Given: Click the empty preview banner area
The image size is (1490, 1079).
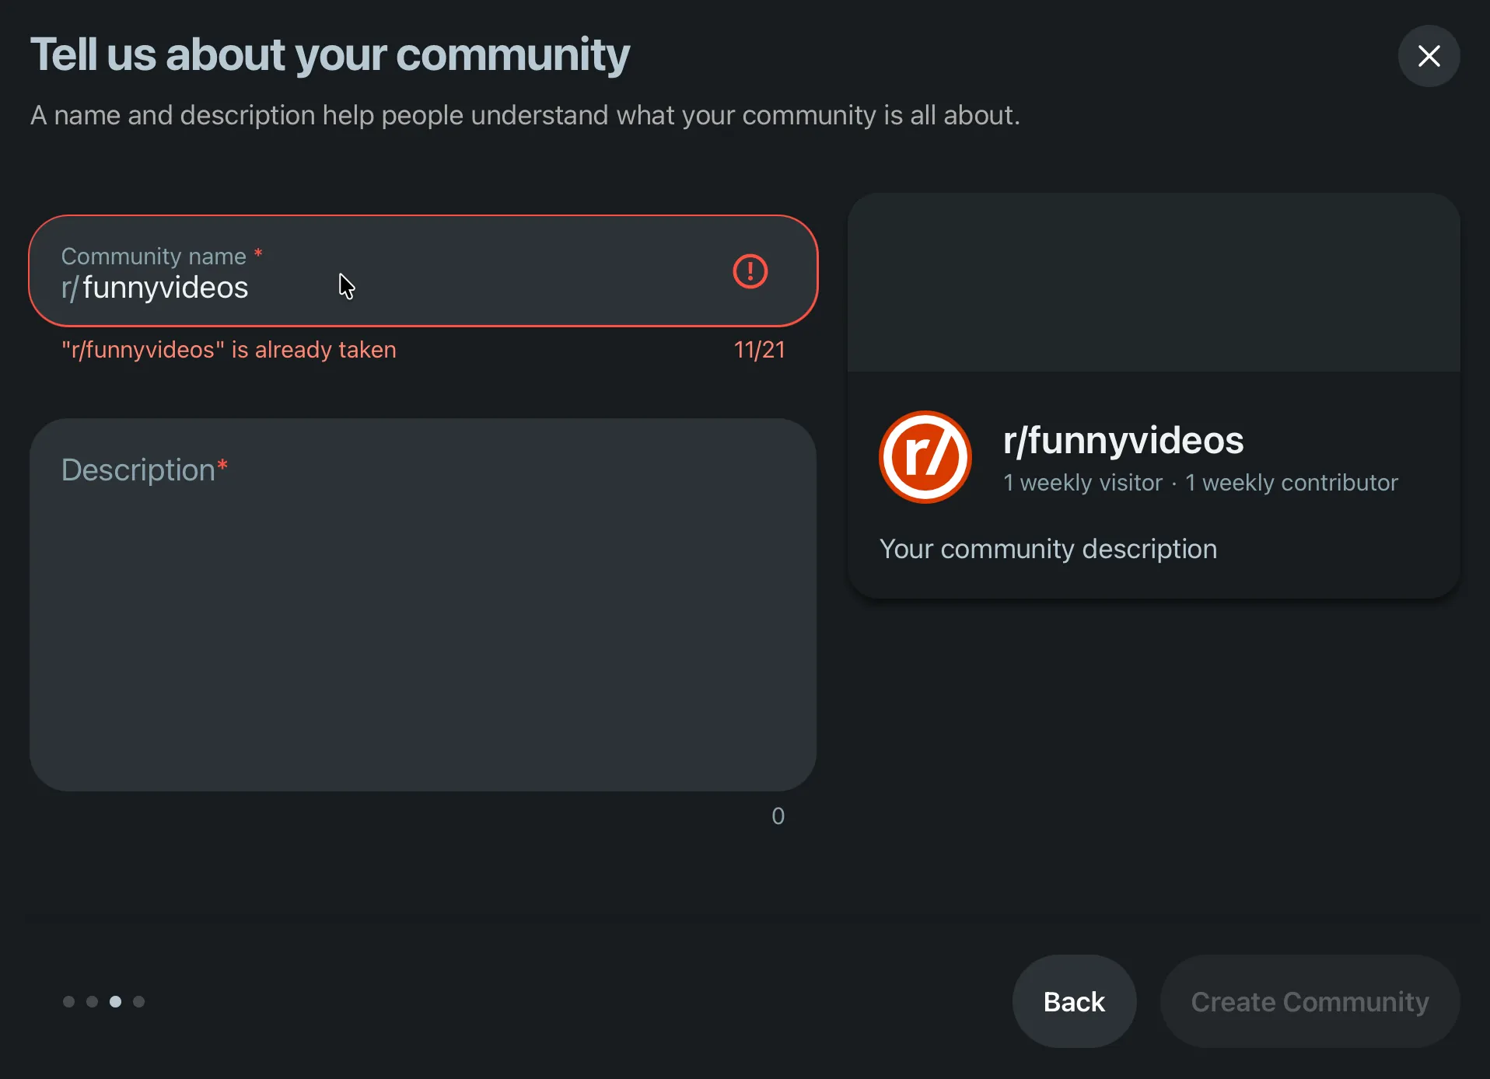Looking at the screenshot, I should (x=1154, y=282).
